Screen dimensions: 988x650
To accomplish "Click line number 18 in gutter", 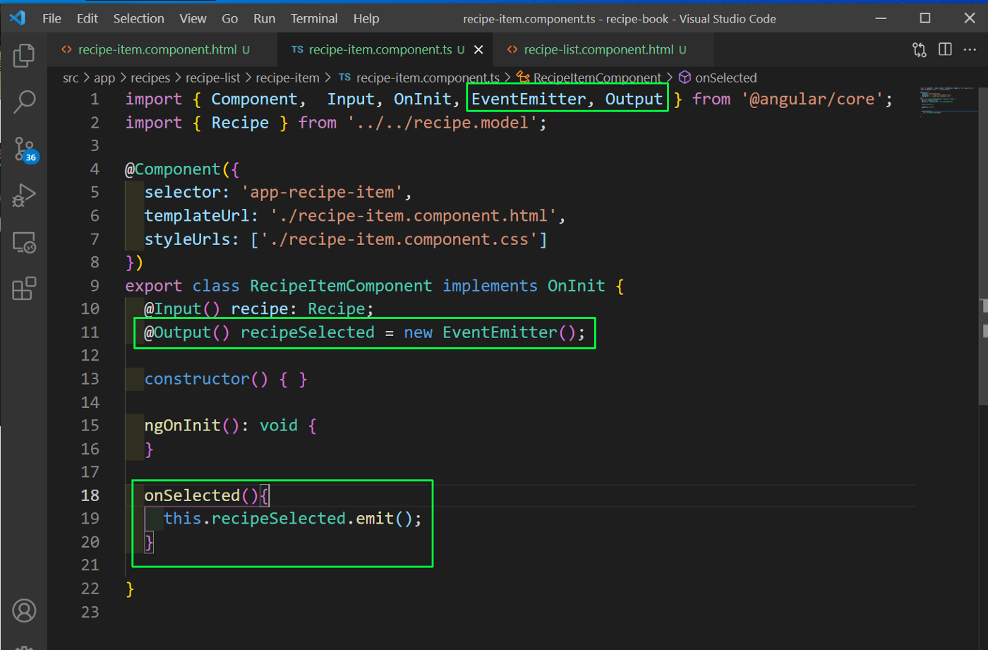I will click(90, 495).
